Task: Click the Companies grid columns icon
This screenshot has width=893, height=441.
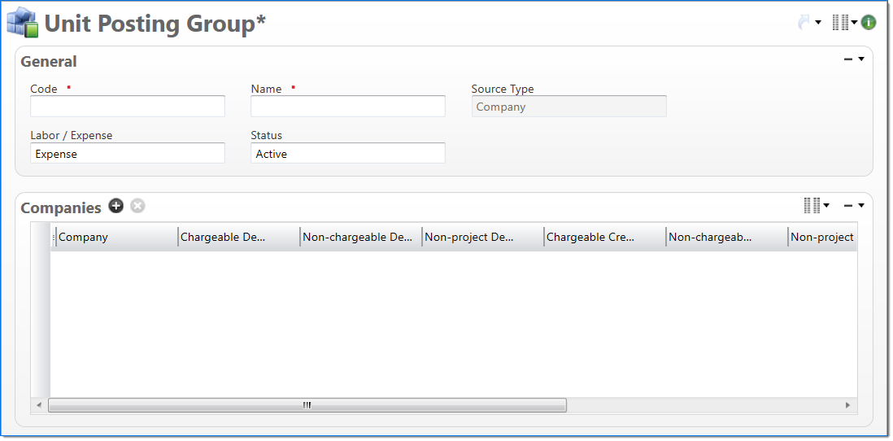Action: (x=812, y=206)
